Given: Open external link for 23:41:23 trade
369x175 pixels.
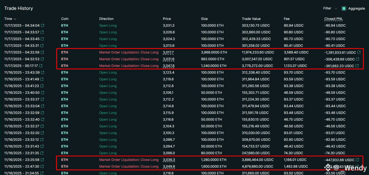Looking at the screenshot, I should click(x=42, y=86).
